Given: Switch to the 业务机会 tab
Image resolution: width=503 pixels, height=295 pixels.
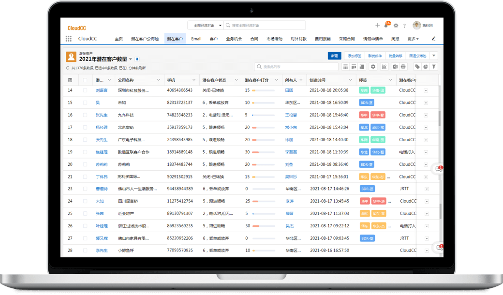Looking at the screenshot, I should coord(234,39).
